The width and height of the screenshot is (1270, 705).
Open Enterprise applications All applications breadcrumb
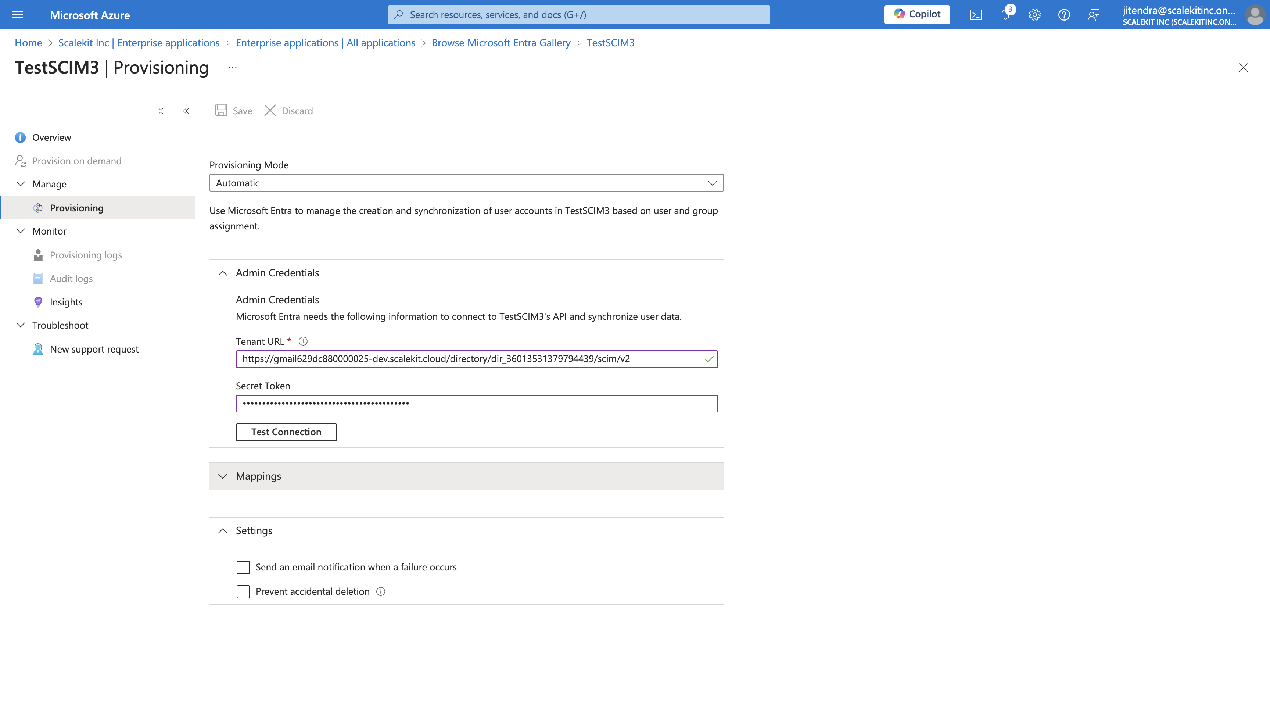(x=325, y=43)
